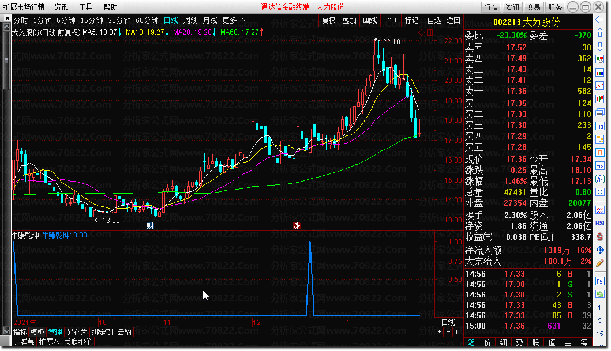Click the f(x) formula icon
The width and height of the screenshot is (611, 351).
599,179
